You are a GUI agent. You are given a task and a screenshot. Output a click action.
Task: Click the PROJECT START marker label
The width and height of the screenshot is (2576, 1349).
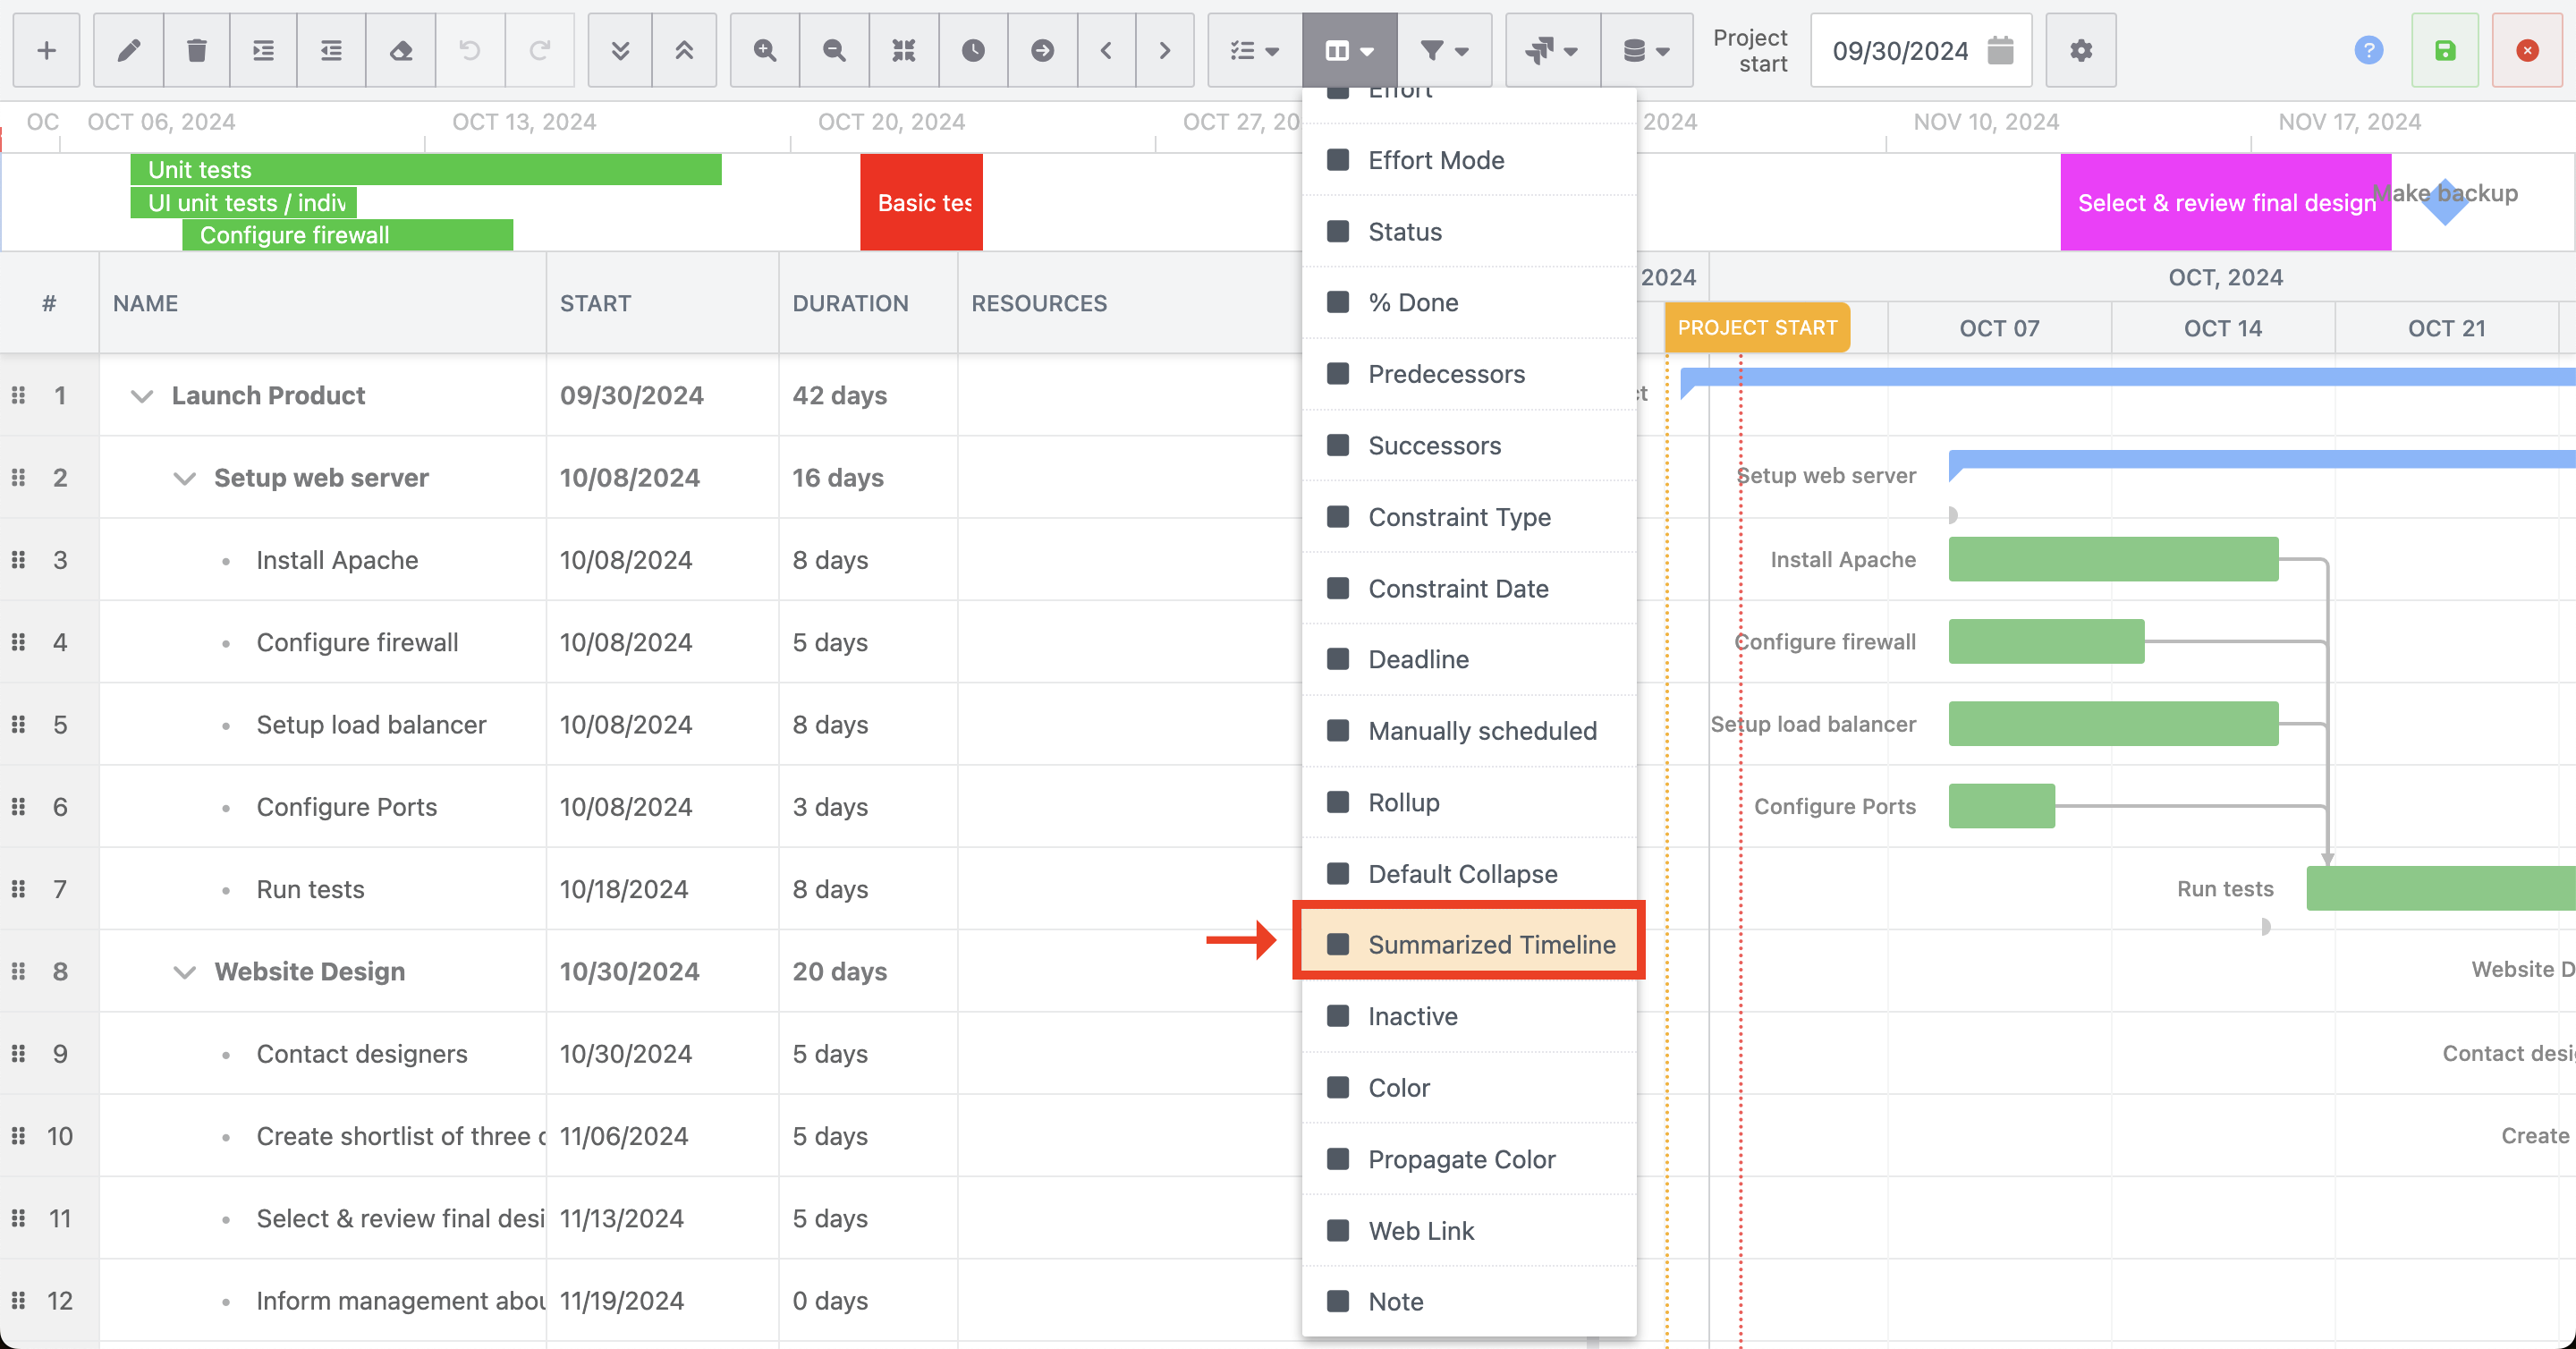point(1757,328)
